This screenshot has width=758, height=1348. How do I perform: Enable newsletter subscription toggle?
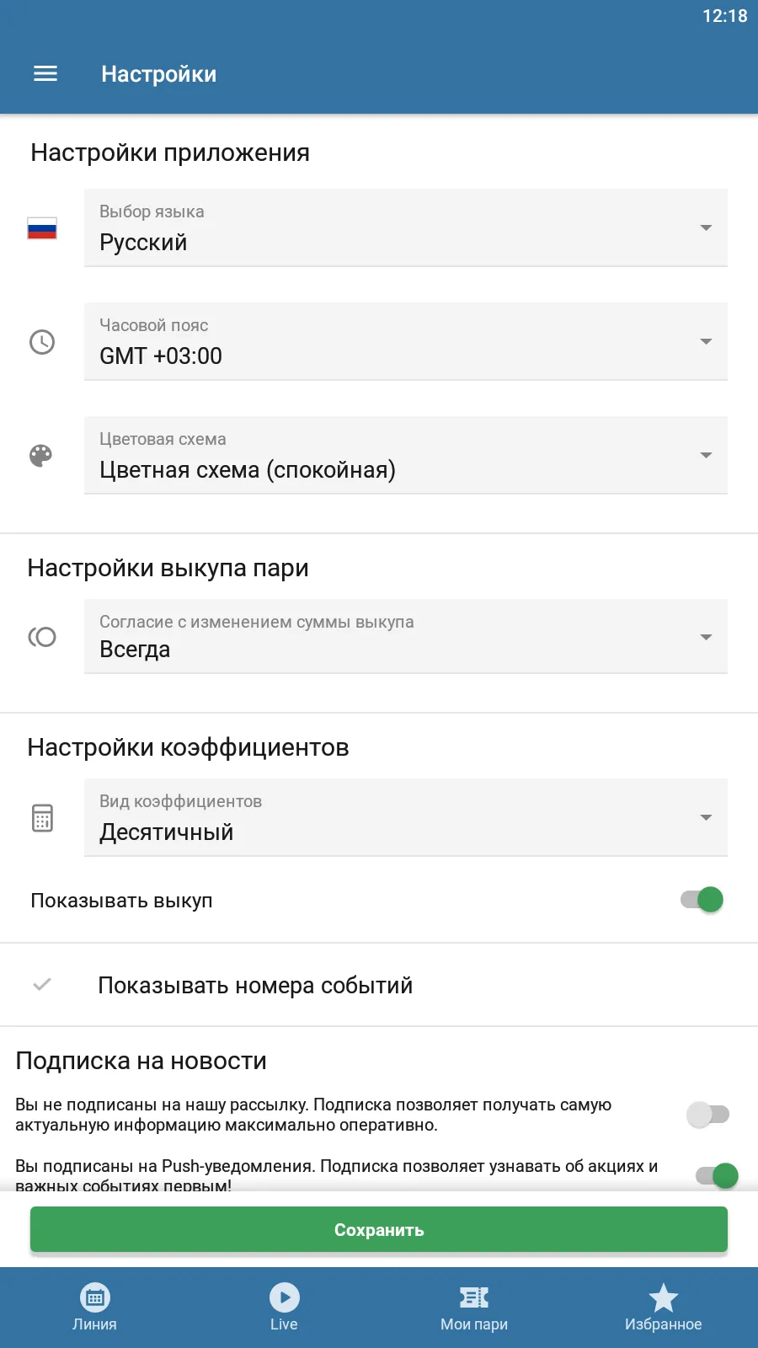pos(707,1115)
